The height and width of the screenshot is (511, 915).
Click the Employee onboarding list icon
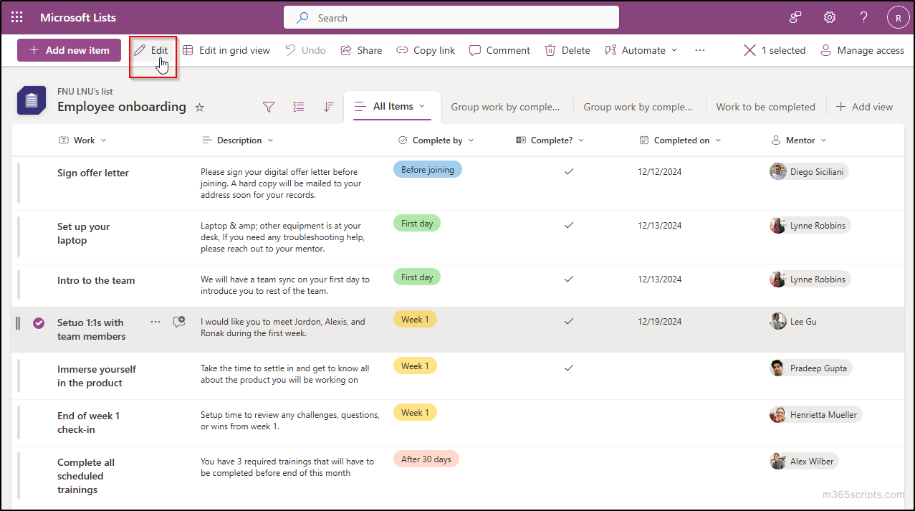click(x=31, y=100)
